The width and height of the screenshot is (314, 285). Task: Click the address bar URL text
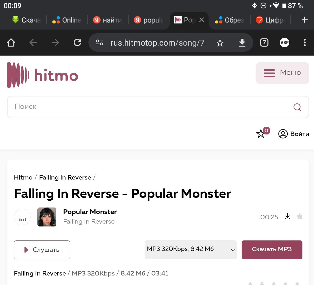click(158, 43)
